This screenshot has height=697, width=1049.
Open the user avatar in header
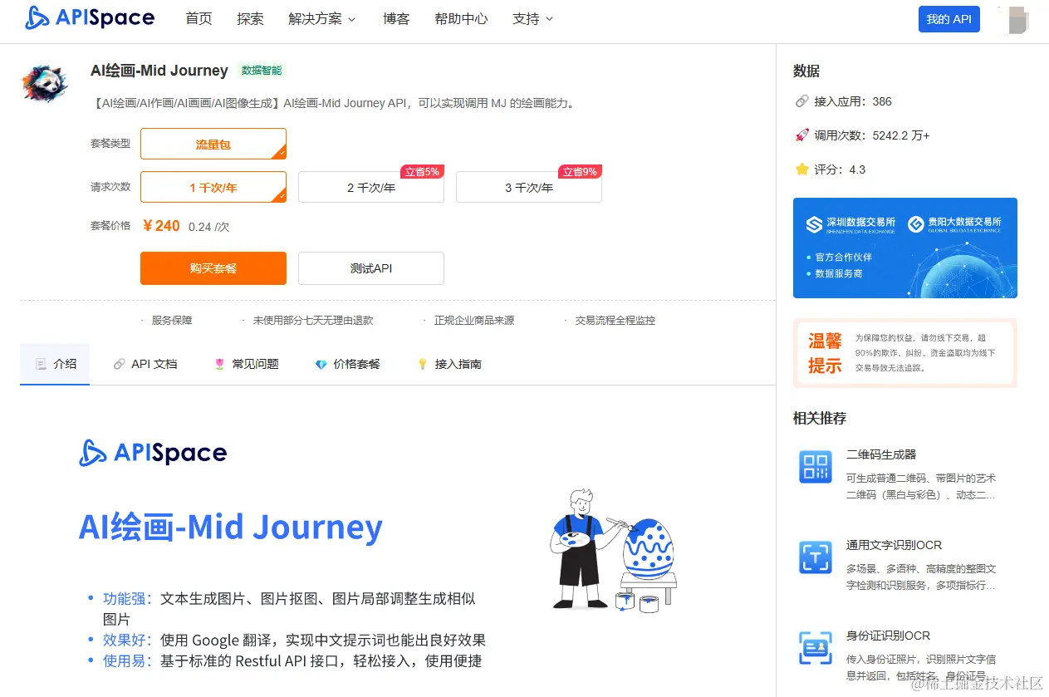1017,20
